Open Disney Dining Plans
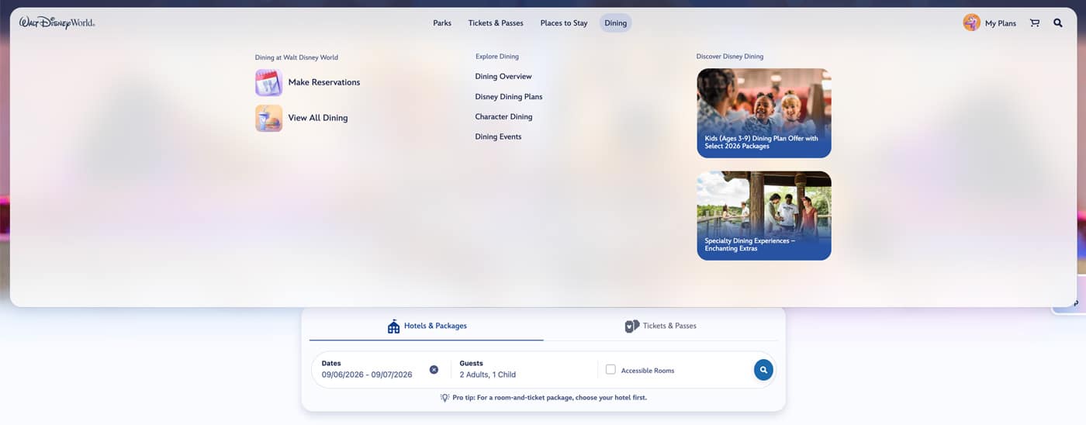Image resolution: width=1086 pixels, height=425 pixels. click(x=509, y=96)
